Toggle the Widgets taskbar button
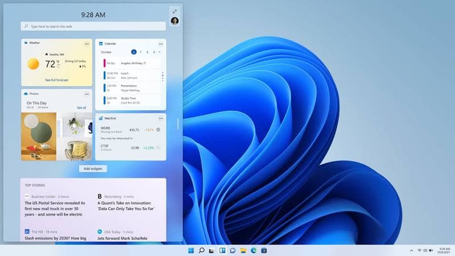Screen dimensions: 455x256 222,250
